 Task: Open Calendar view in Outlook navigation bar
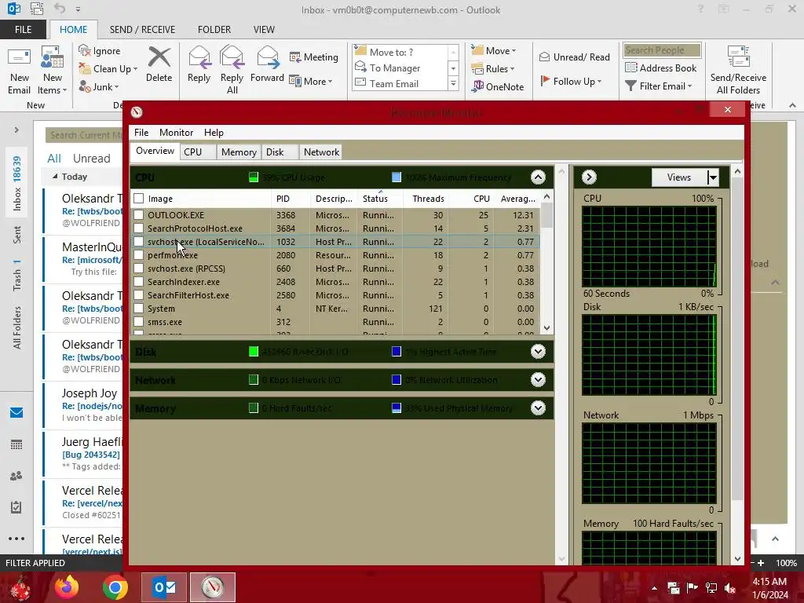click(16, 444)
